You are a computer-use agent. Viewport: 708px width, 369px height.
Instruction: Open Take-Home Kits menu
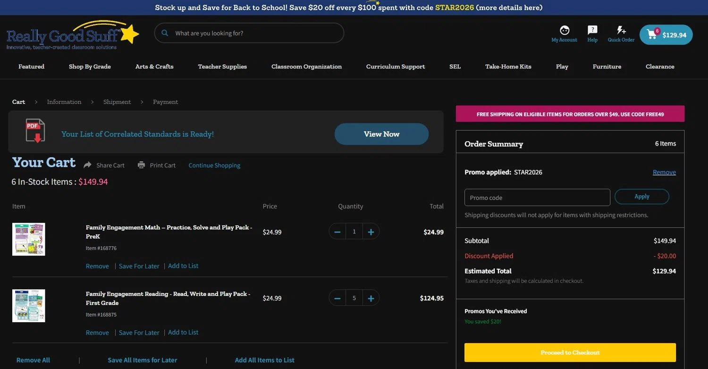(x=508, y=67)
